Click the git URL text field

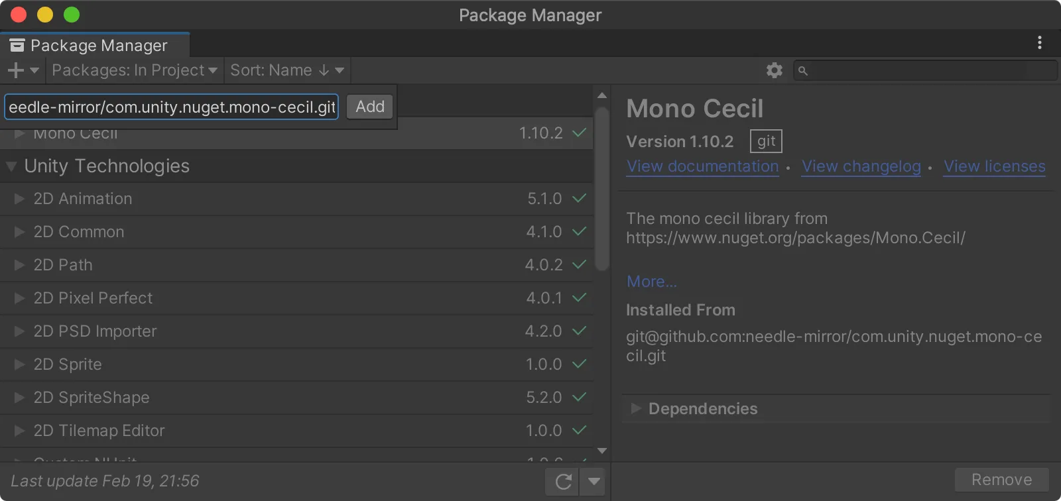[172, 107]
